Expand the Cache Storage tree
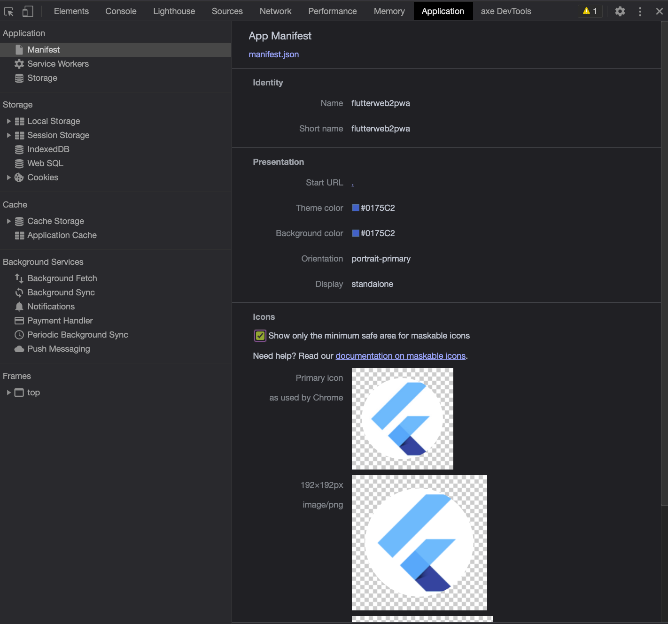Image resolution: width=668 pixels, height=624 pixels. [x=8, y=221]
